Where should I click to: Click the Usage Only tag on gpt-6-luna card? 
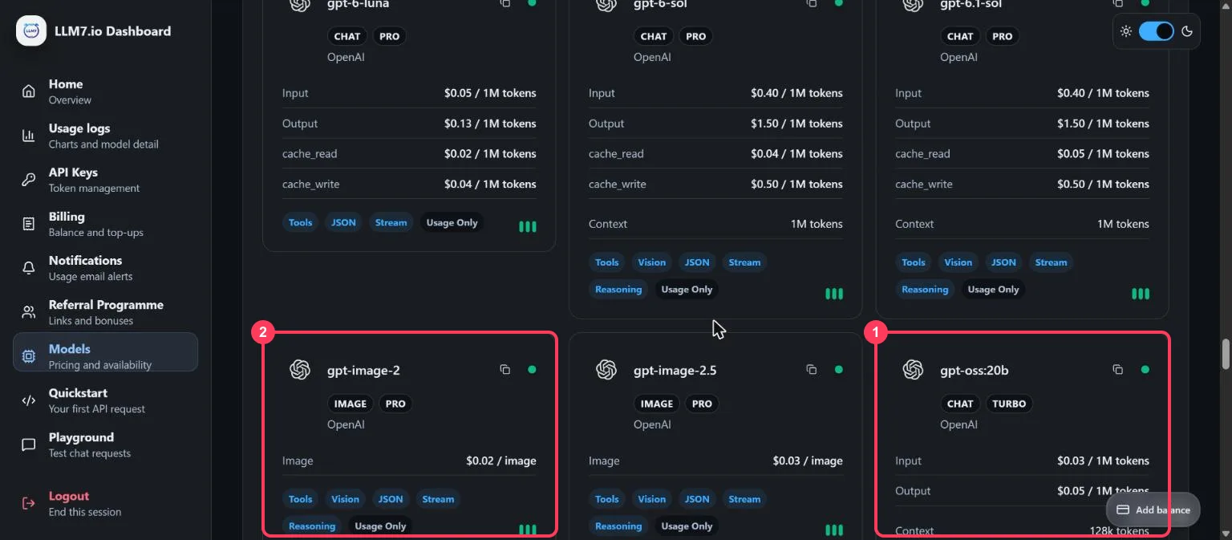[x=452, y=222]
